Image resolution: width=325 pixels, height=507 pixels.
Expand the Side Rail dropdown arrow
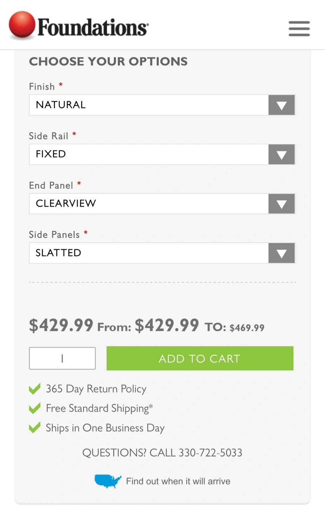[x=281, y=154]
